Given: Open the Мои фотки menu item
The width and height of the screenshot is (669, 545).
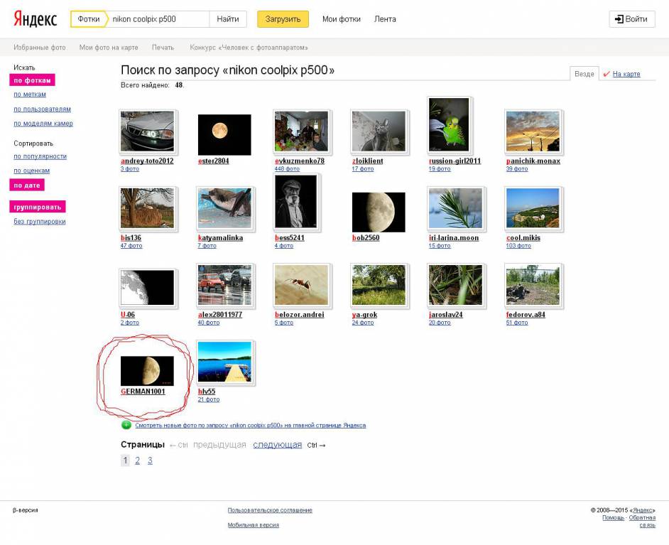Looking at the screenshot, I should pos(341,19).
